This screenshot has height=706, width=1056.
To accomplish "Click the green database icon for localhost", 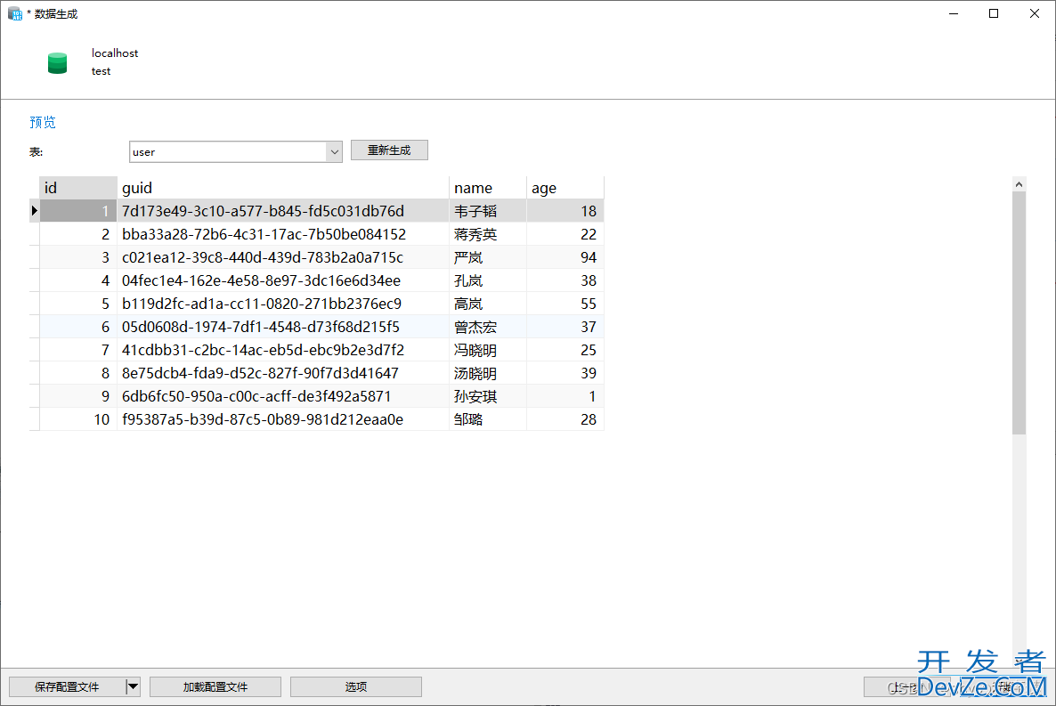I will coord(57,62).
